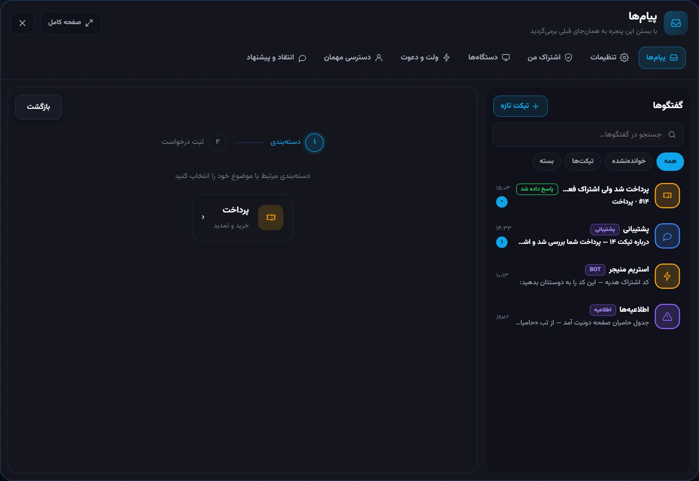Click the ticket icon in پرداخت card
The height and width of the screenshot is (481, 699).
(x=271, y=217)
